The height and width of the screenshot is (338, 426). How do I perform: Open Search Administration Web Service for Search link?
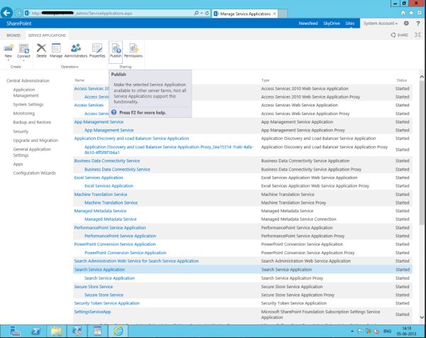tap(136, 261)
